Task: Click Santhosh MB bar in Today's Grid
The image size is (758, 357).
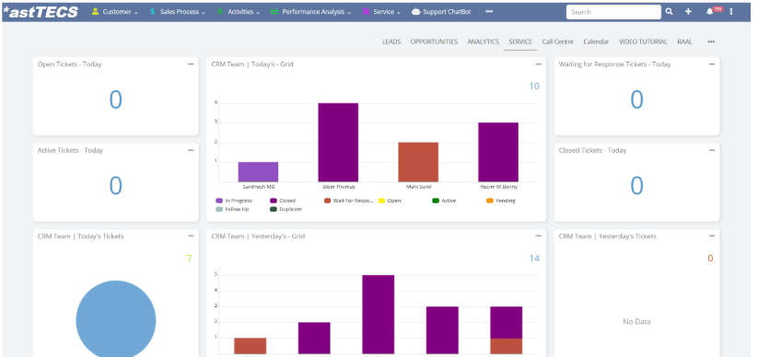Action: 258,172
